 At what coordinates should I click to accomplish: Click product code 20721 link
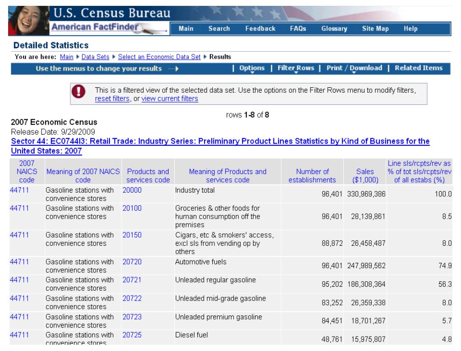[x=132, y=280]
